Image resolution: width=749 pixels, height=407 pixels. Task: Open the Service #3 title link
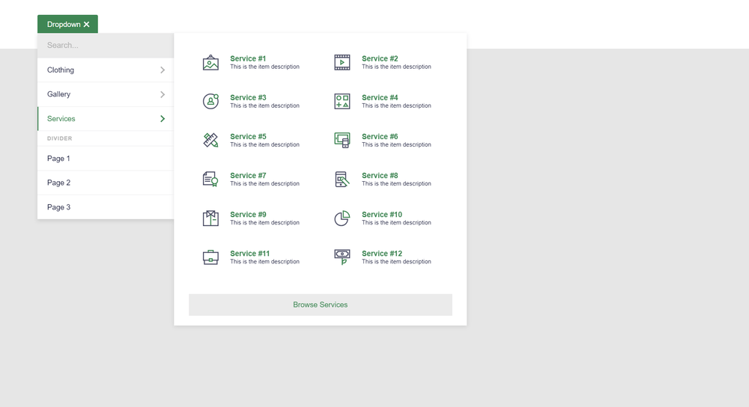(248, 98)
